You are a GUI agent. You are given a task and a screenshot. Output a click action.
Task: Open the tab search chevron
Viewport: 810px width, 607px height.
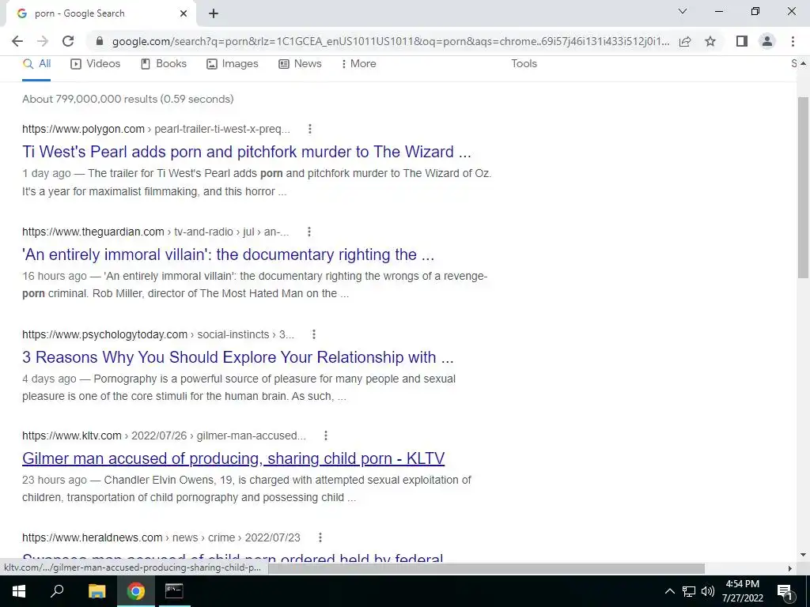683,11
